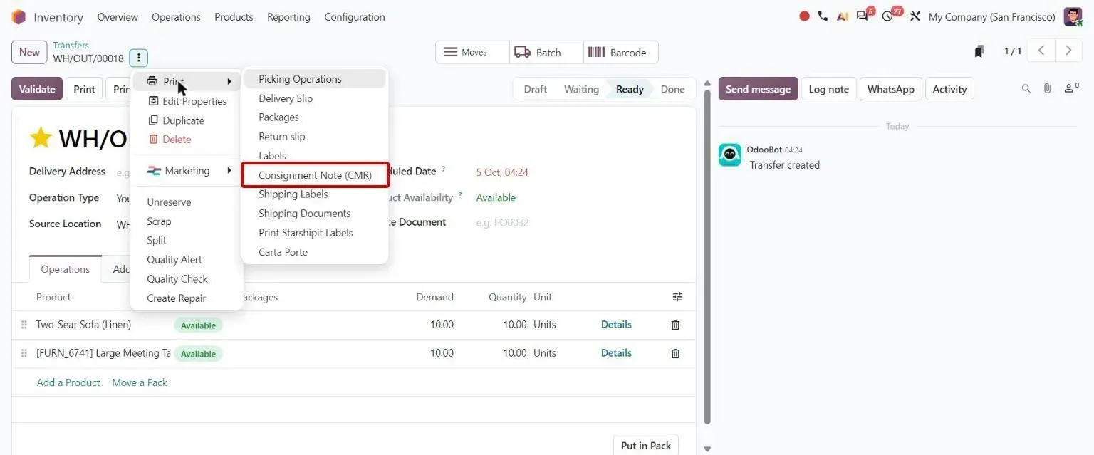Select Delivery Slip in the print submenu
The width and height of the screenshot is (1094, 455).
point(315,98)
